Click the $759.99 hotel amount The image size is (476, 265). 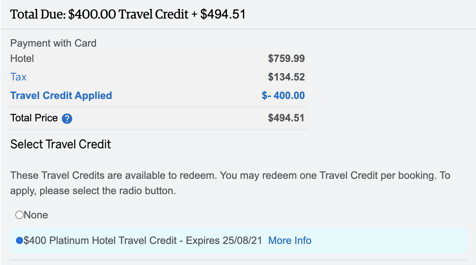286,58
